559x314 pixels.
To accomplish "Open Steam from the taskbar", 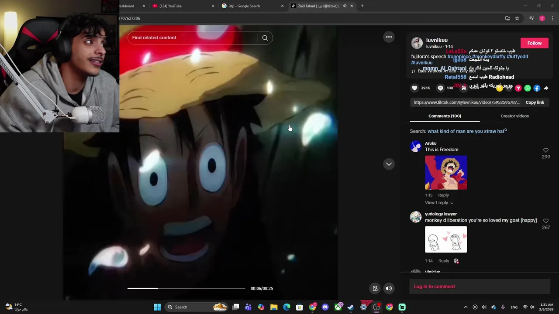I will [x=351, y=307].
